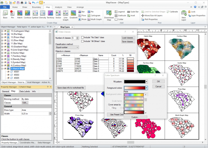The image size is (208, 148).
Task: Select the Base map tool
Action: pyautogui.click(x=5, y=14)
